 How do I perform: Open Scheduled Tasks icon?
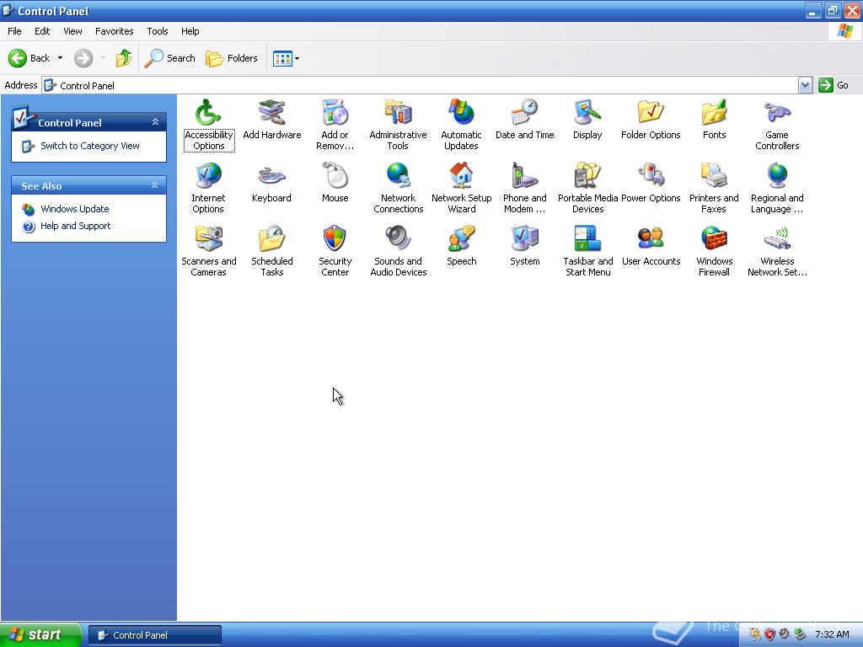tap(272, 251)
